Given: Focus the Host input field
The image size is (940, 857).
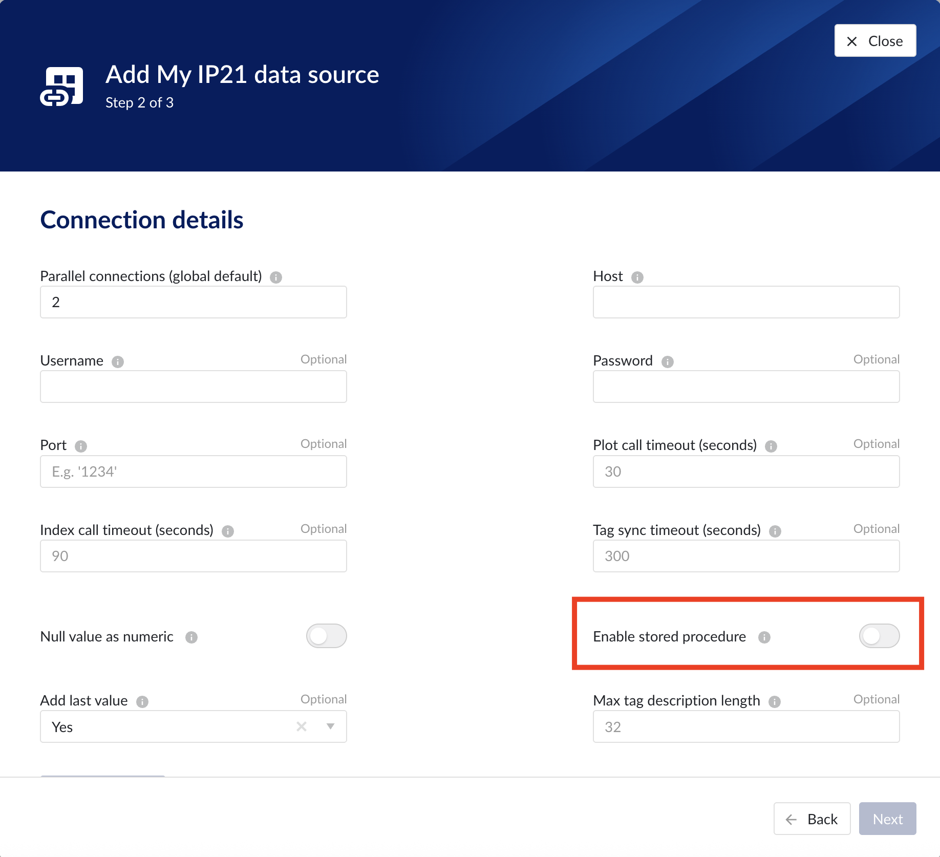Looking at the screenshot, I should click(746, 302).
